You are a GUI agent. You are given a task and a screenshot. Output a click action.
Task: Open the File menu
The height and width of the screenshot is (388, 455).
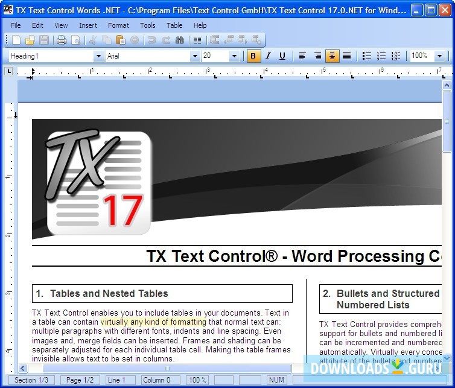pos(16,25)
